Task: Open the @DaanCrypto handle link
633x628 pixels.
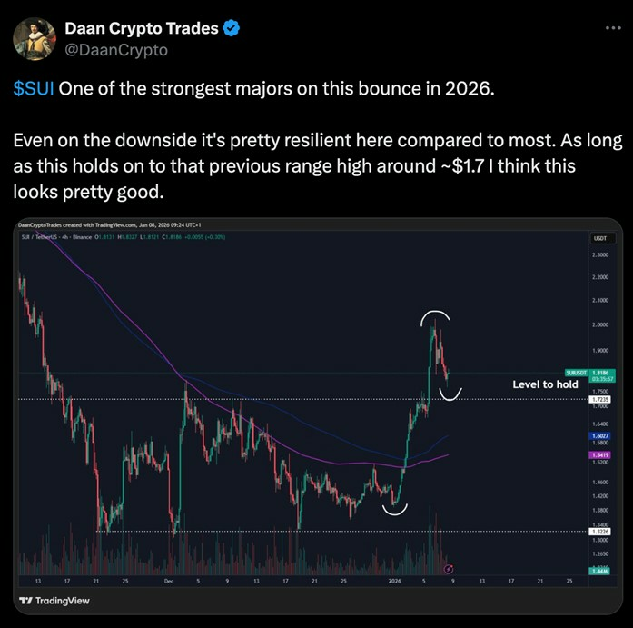Action: click(x=115, y=50)
